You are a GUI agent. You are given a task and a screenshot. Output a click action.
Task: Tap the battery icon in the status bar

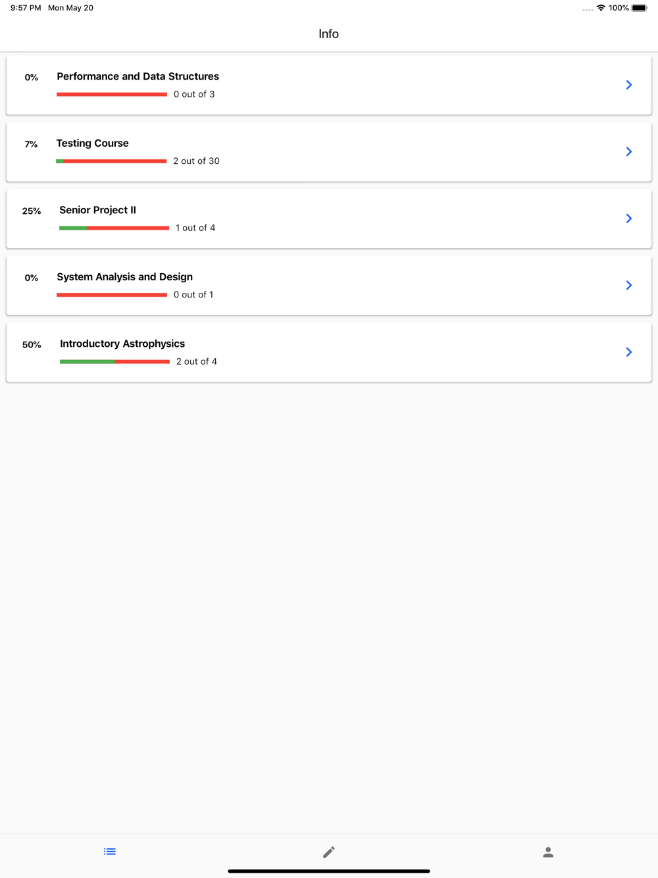pyautogui.click(x=640, y=8)
